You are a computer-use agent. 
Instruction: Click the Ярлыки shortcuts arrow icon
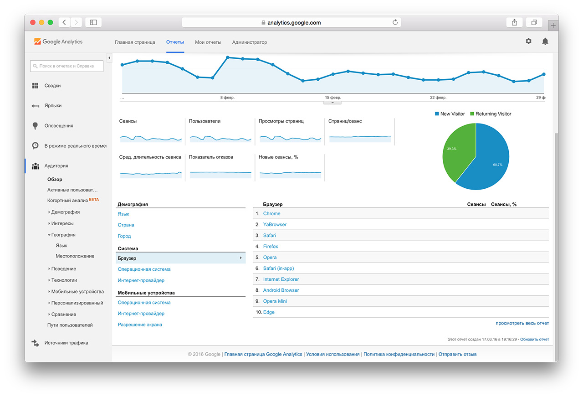35,106
